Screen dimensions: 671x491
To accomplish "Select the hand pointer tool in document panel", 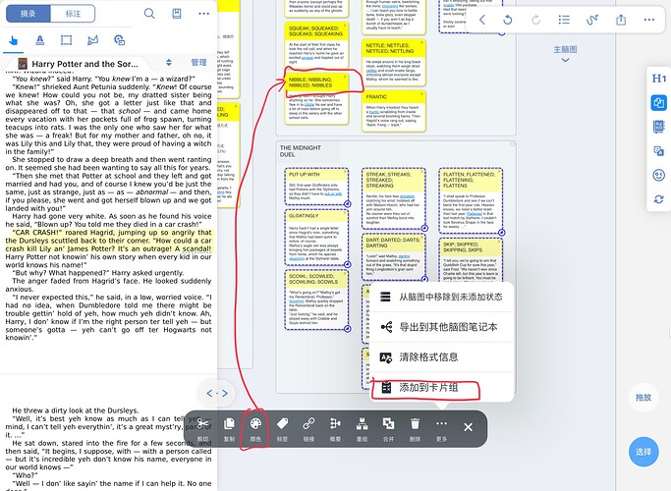I will (14, 40).
